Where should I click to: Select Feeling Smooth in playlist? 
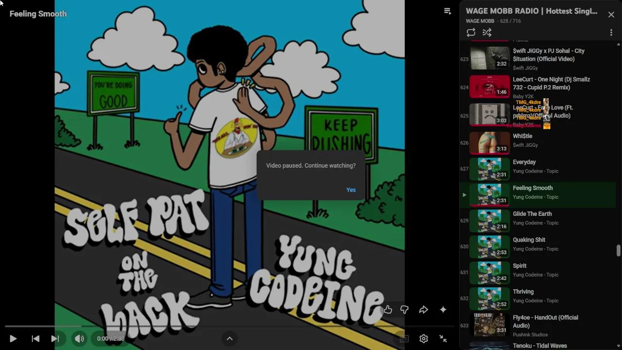[538, 195]
